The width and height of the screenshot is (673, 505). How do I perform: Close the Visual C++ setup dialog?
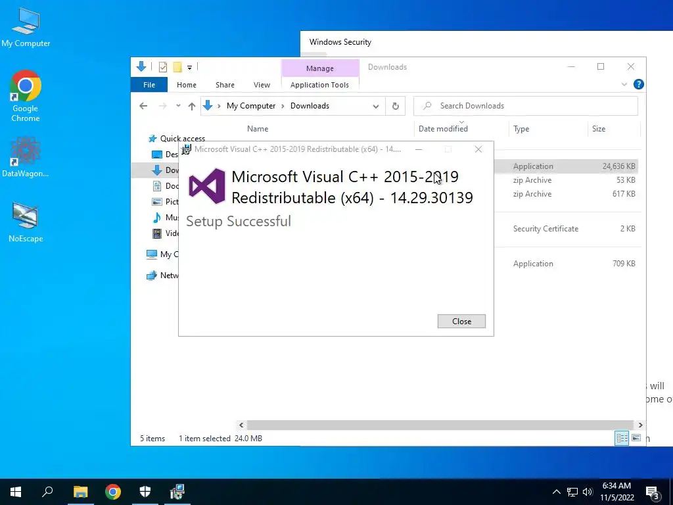point(461,321)
